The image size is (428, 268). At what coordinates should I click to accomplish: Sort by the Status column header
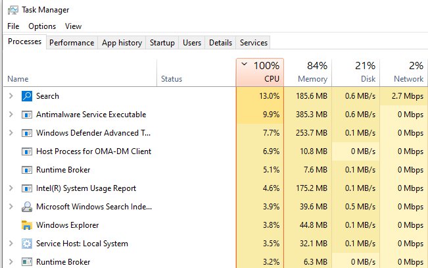(197, 72)
